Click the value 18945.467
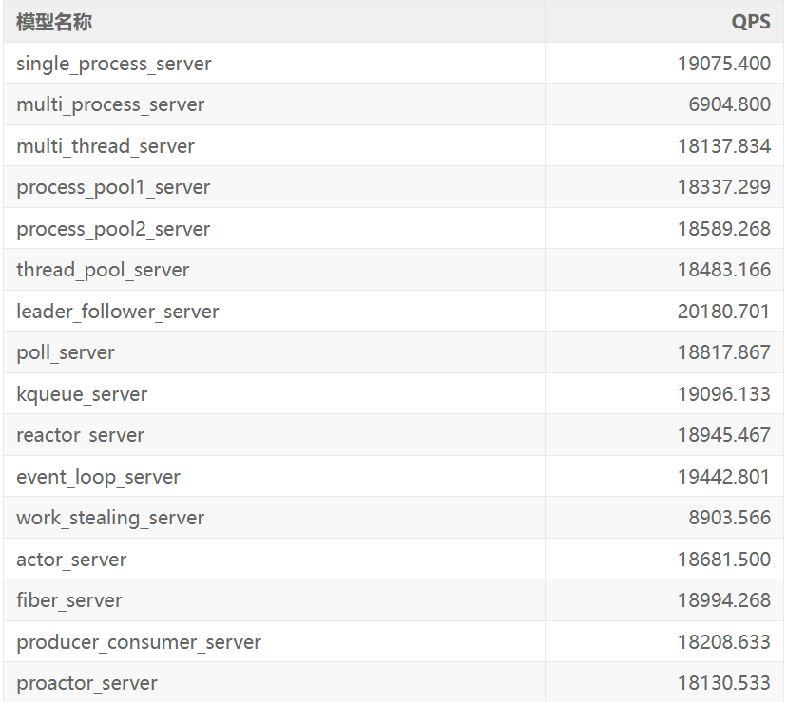787x702 pixels. (x=723, y=435)
